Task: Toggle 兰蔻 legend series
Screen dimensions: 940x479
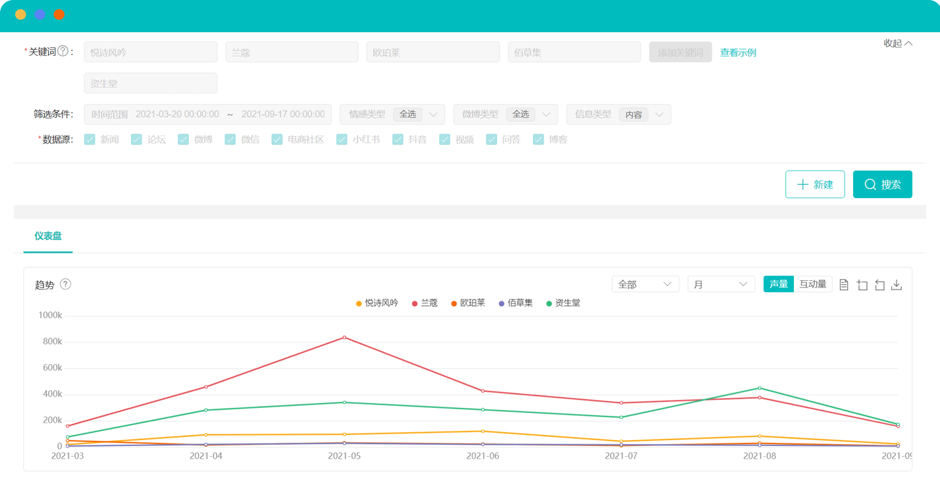Action: pos(425,303)
